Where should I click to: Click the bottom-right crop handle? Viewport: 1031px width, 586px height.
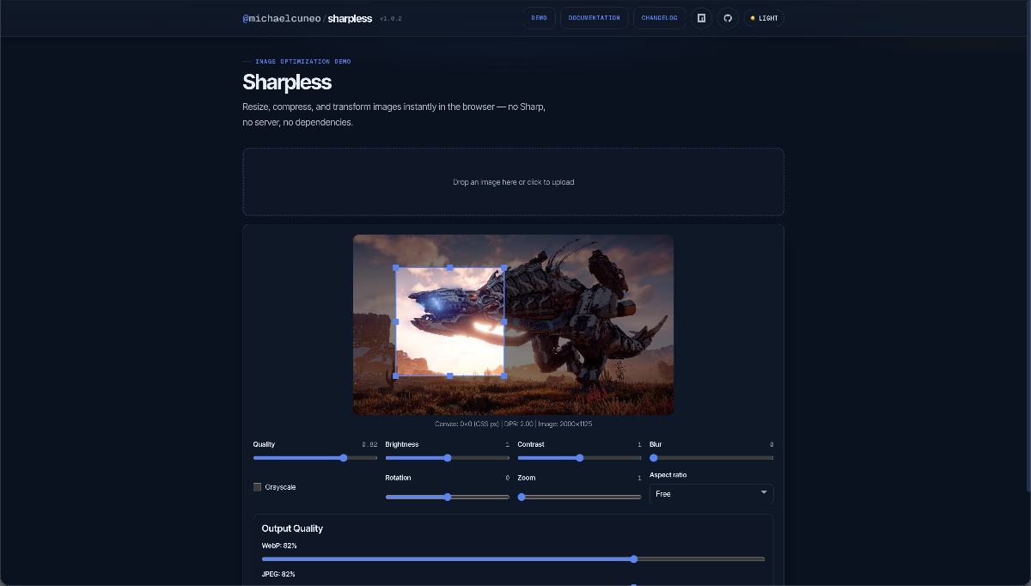tap(503, 375)
